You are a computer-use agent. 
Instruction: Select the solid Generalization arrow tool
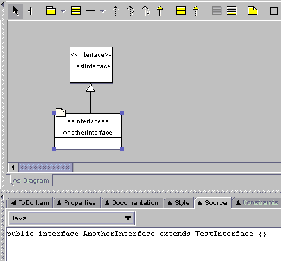coord(160,11)
